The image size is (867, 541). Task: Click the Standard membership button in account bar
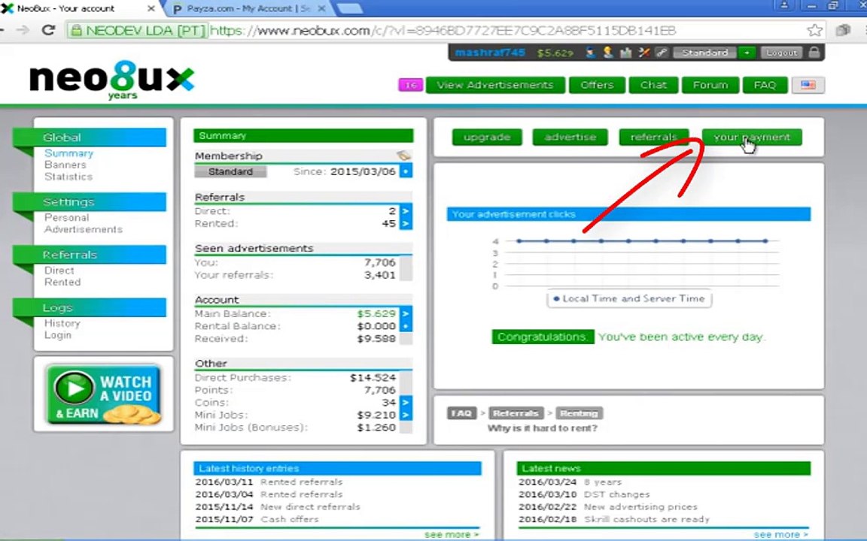(x=705, y=53)
